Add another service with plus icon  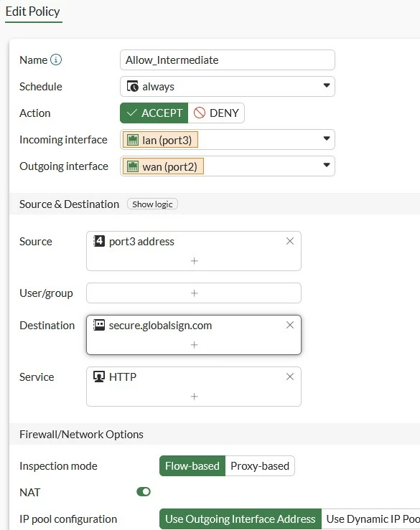195,396
